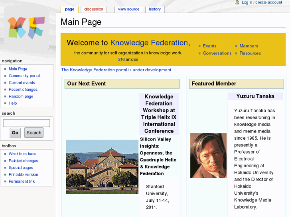Go to Main Page in navigation sidebar
This screenshot has height=217, width=290.
[18, 69]
